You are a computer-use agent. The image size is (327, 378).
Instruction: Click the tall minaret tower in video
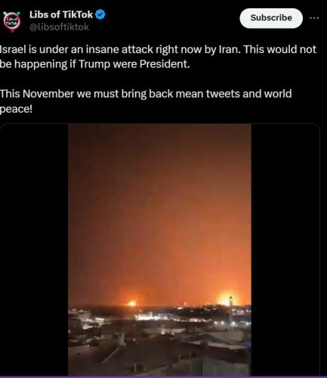click(230, 311)
